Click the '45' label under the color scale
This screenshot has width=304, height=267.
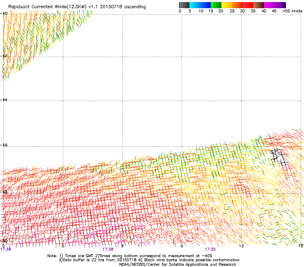[x=274, y=11]
